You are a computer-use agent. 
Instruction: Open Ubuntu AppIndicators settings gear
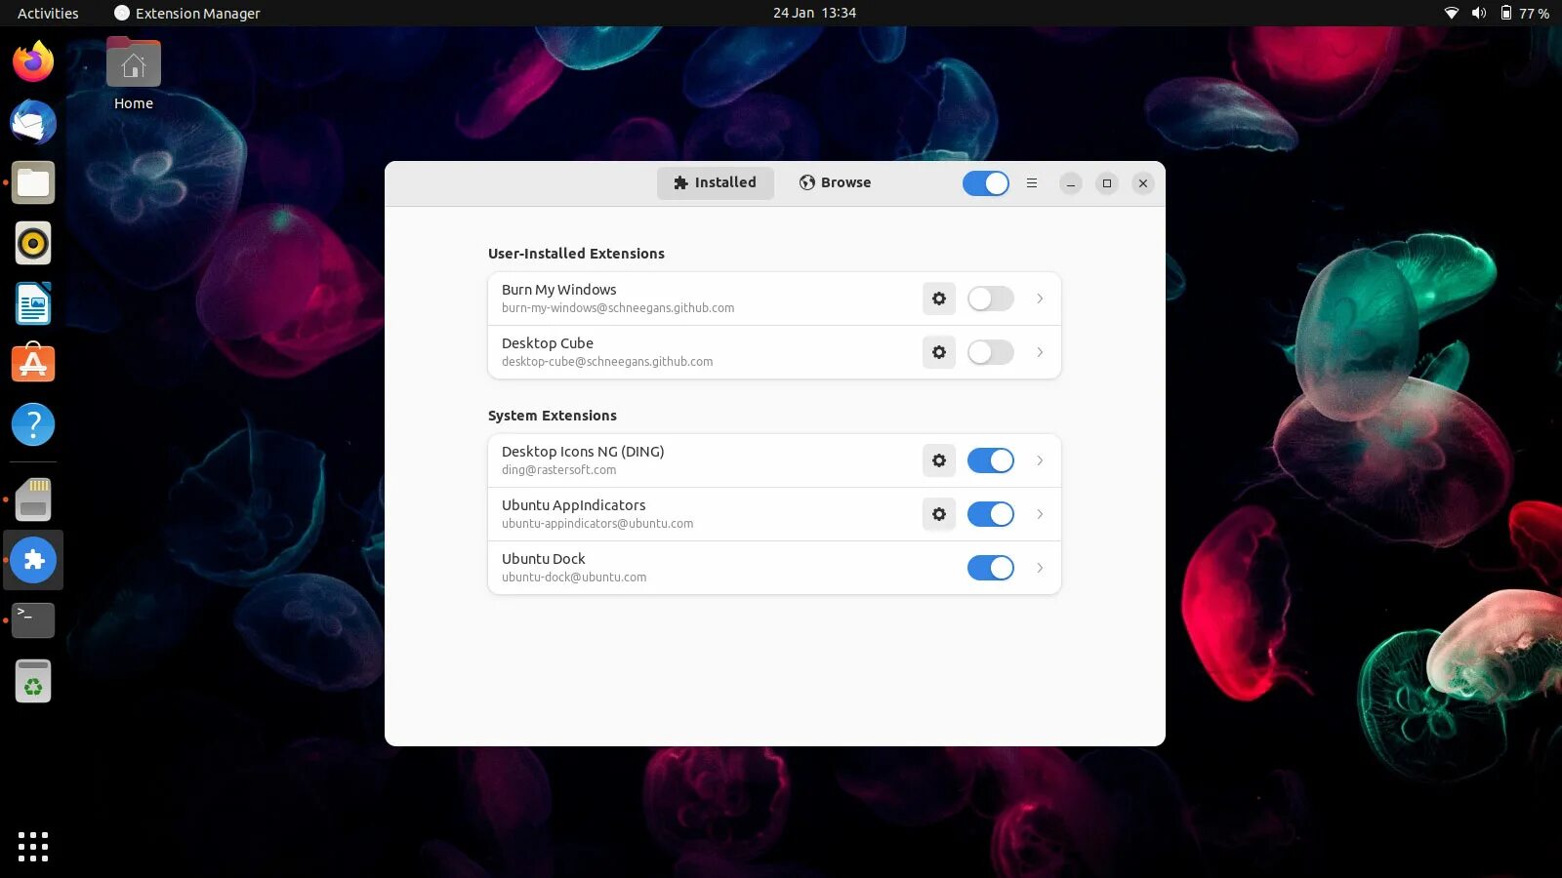939,514
